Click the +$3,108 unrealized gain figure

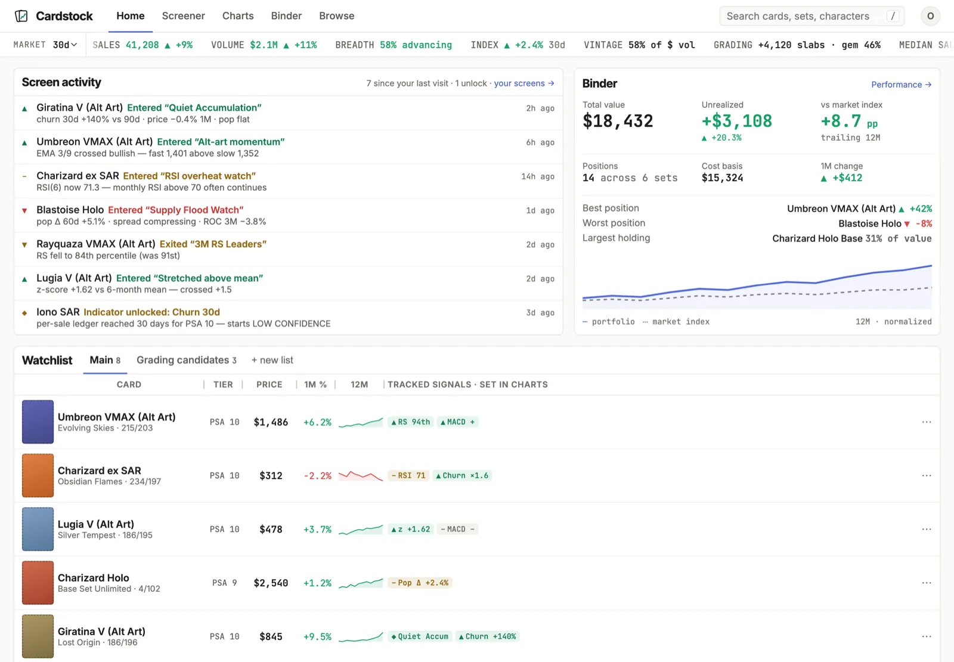(737, 121)
